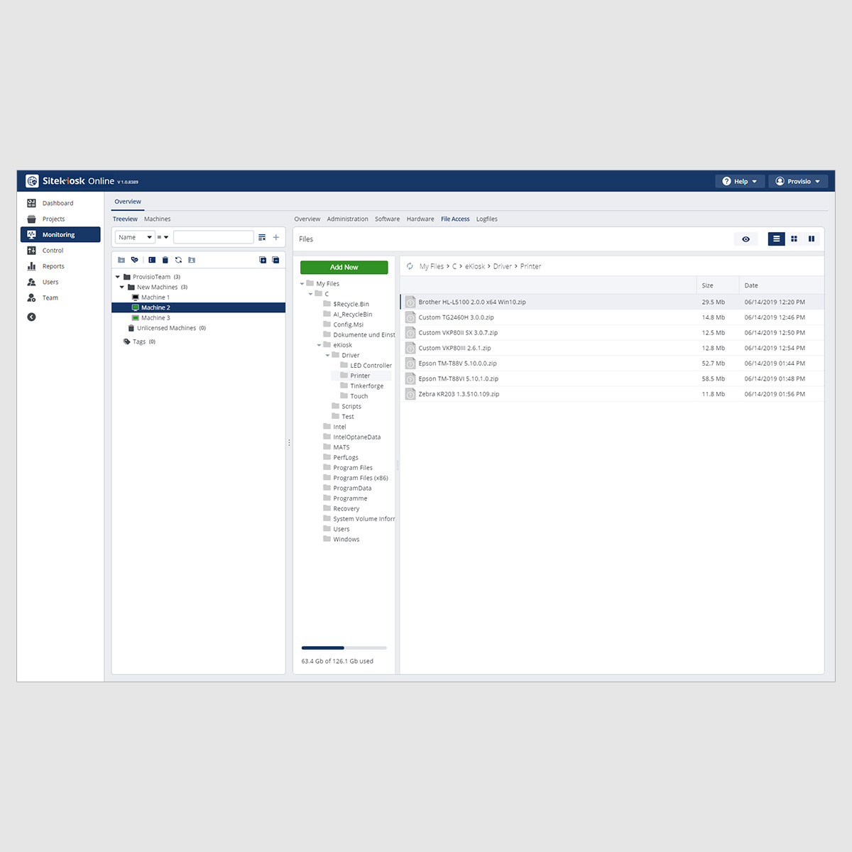Click the refresh icon in machine tree toolbar
Viewport: 852px width, 852px height.
178,260
